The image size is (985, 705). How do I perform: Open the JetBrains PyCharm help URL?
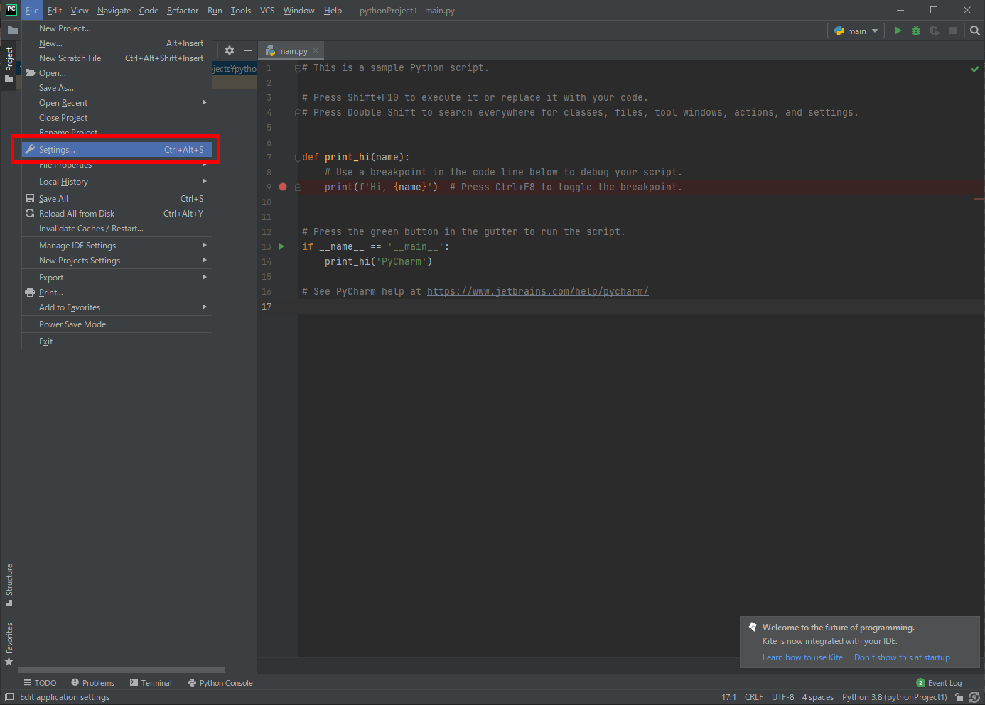pyautogui.click(x=537, y=291)
